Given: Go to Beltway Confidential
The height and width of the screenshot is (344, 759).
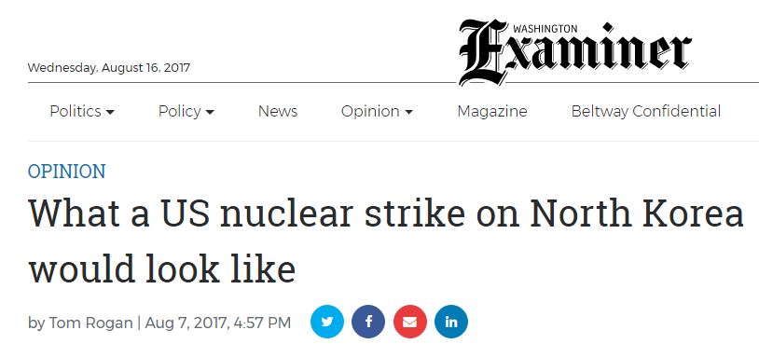Looking at the screenshot, I should coord(646,111).
